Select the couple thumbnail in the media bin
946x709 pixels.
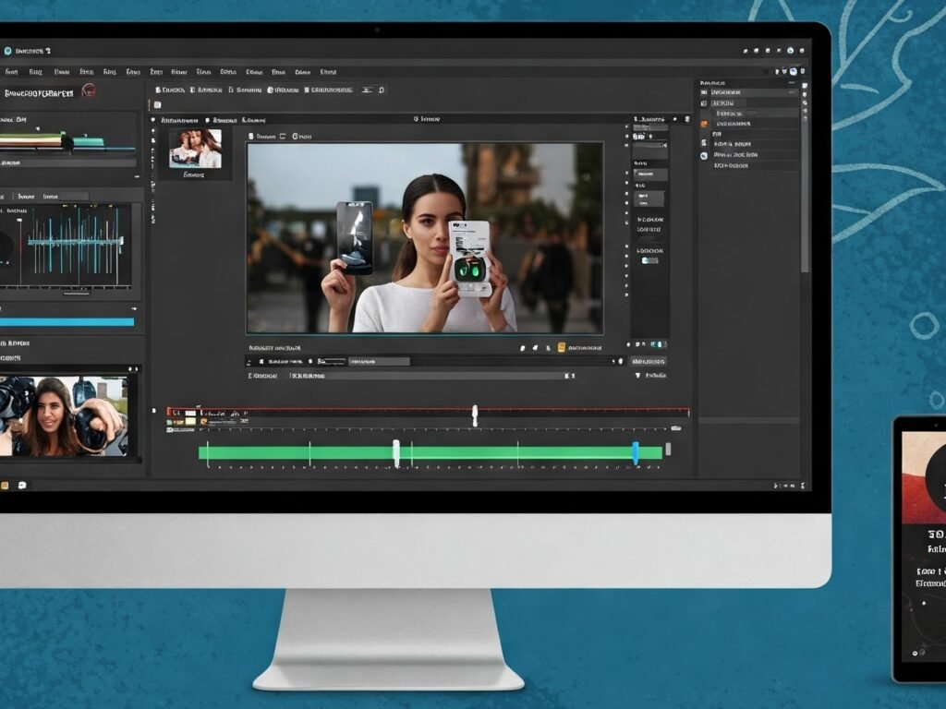pyautogui.click(x=195, y=148)
